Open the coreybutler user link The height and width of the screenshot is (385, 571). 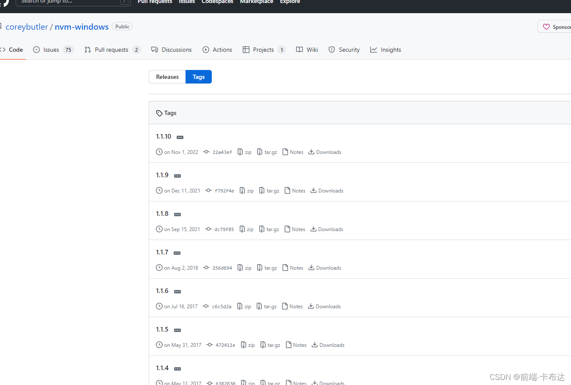pyautogui.click(x=27, y=27)
